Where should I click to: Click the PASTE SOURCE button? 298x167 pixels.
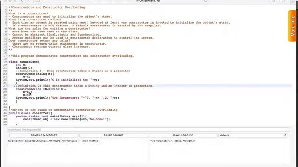pyautogui.click(x=114, y=135)
